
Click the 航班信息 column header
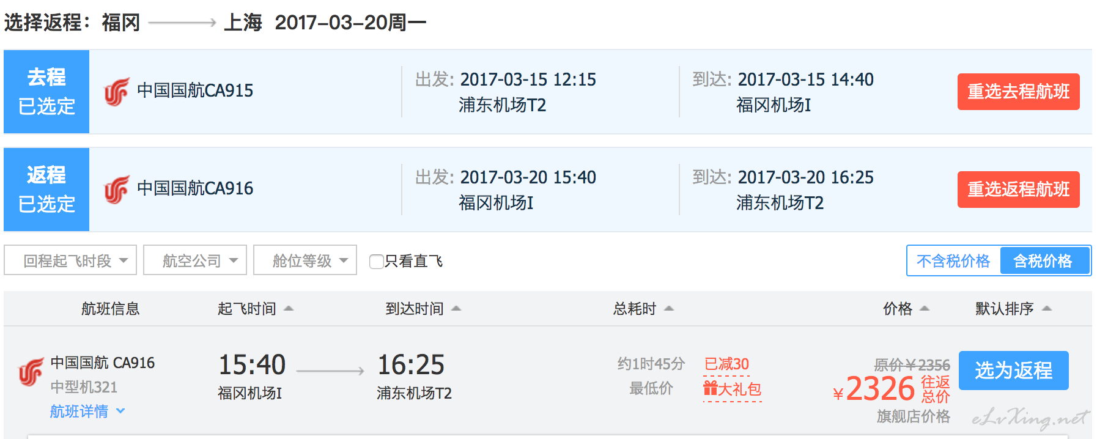111,309
